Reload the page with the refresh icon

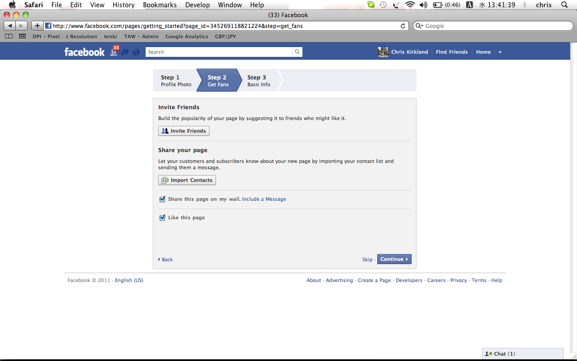tap(403, 26)
